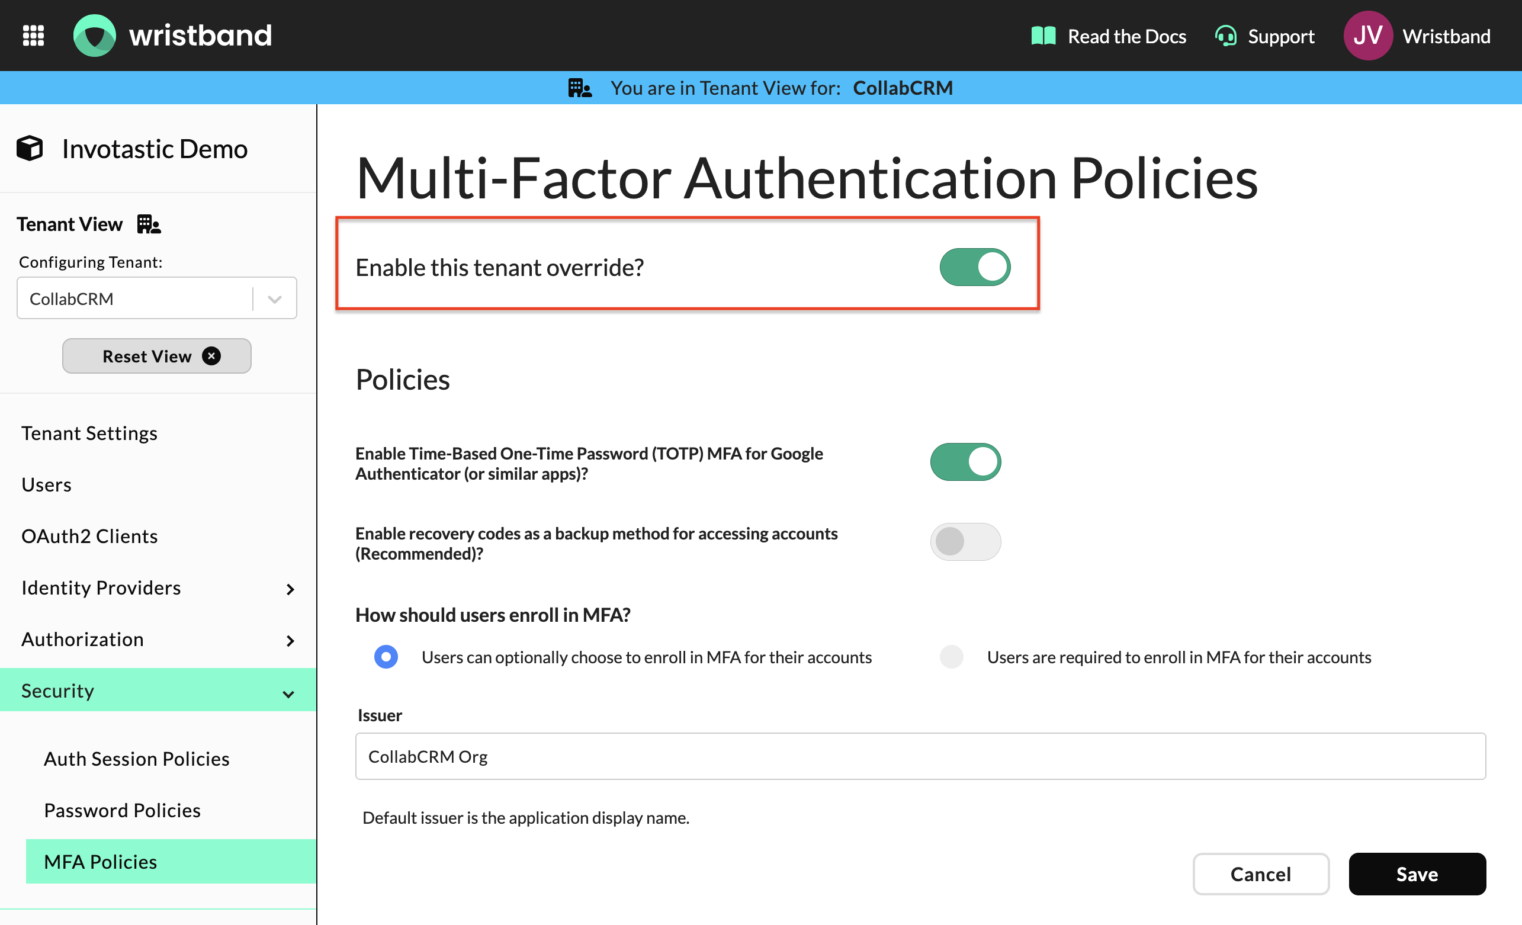This screenshot has width=1522, height=925.
Task: Click the Tenant View building icon
Action: (x=148, y=224)
